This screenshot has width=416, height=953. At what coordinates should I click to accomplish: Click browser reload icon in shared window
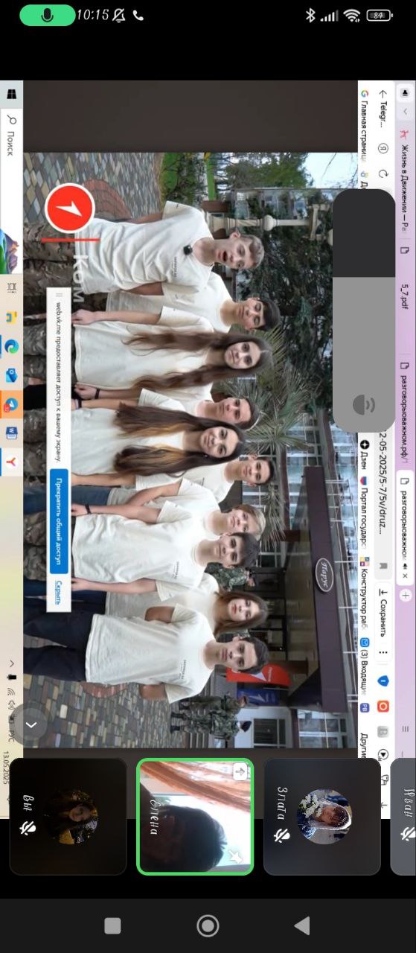pos(384,173)
